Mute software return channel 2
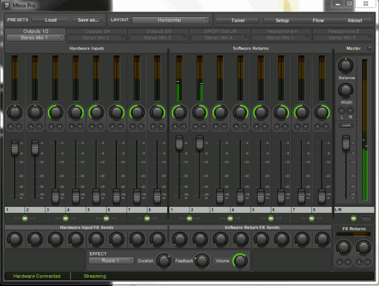 tap(204, 126)
